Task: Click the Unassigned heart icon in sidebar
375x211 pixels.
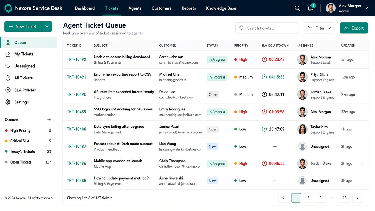Action: pos(8,66)
